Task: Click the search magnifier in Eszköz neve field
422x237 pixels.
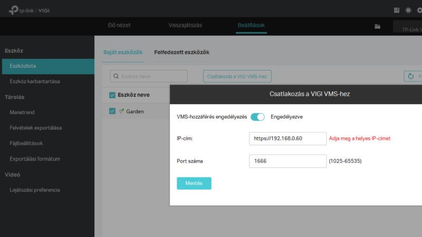Action: (116, 76)
